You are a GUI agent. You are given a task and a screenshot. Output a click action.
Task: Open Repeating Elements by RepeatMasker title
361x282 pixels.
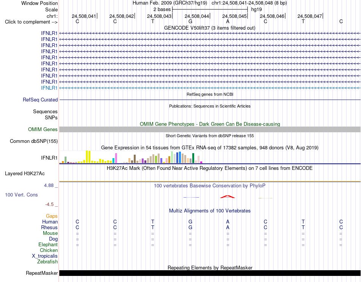click(210, 268)
